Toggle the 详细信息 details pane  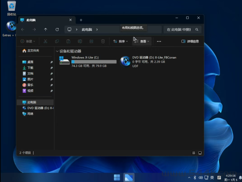(190, 41)
